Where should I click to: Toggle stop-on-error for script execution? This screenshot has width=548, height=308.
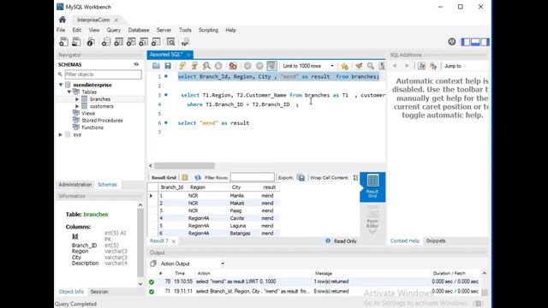pyautogui.click(x=233, y=66)
